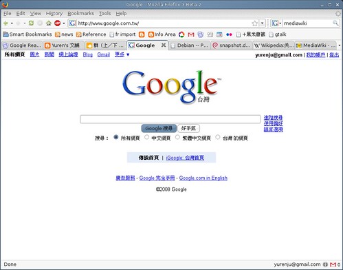Image resolution: width=343 pixels, height=270 pixels.
Task: Click the 登出 sign out link
Action: tap(334, 55)
